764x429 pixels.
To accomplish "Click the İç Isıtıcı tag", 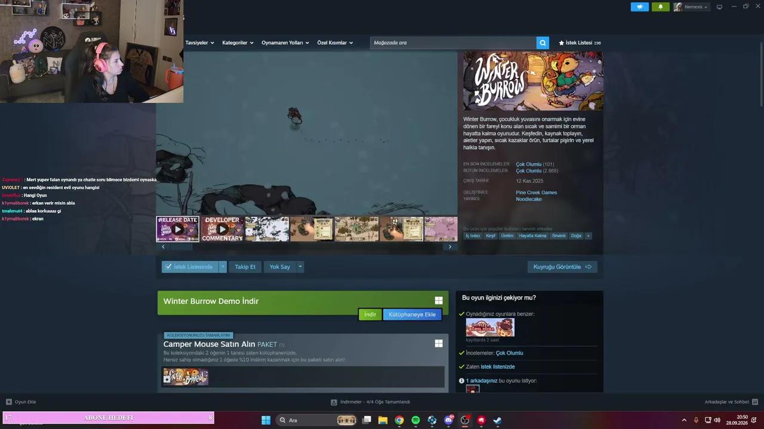I will coord(473,236).
